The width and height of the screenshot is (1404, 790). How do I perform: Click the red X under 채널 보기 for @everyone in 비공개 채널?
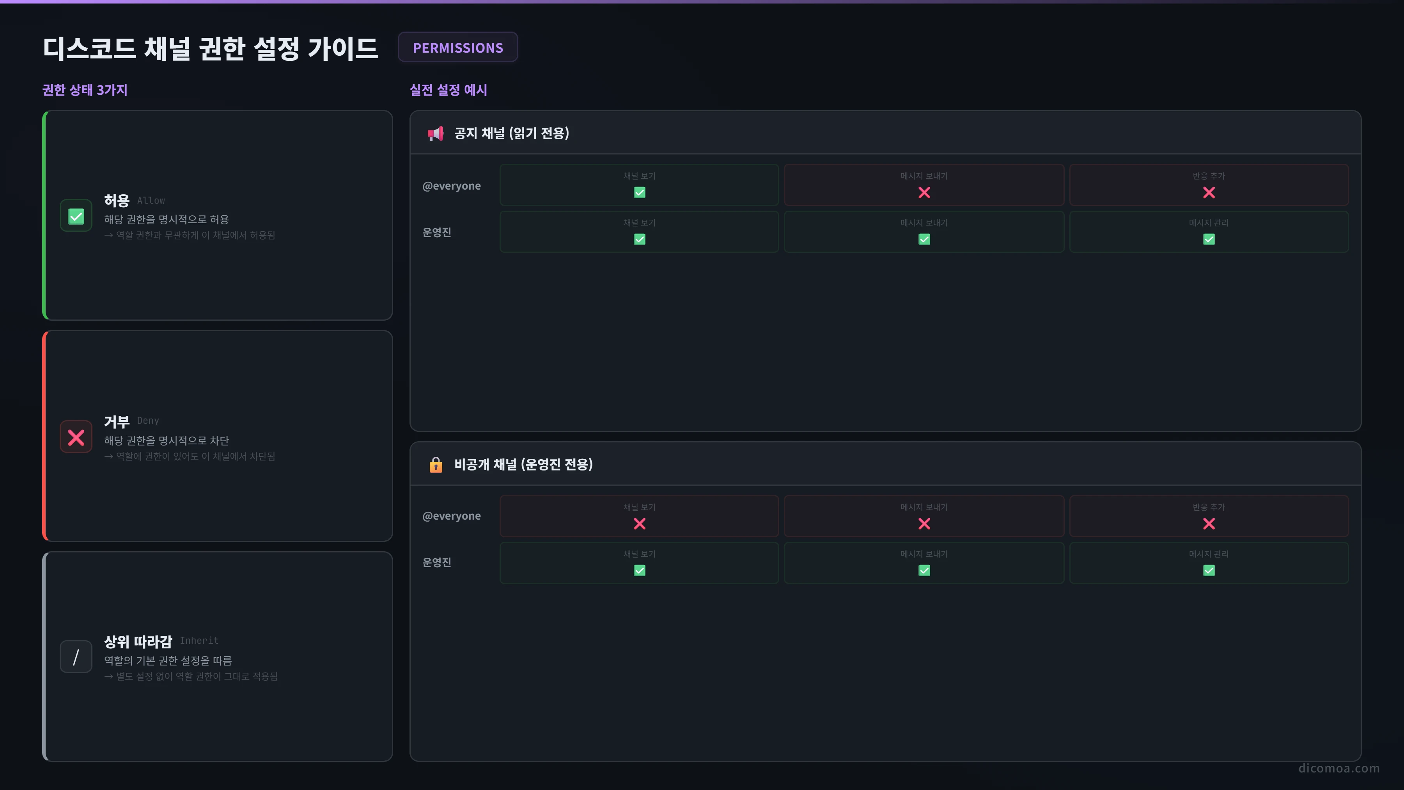639,524
